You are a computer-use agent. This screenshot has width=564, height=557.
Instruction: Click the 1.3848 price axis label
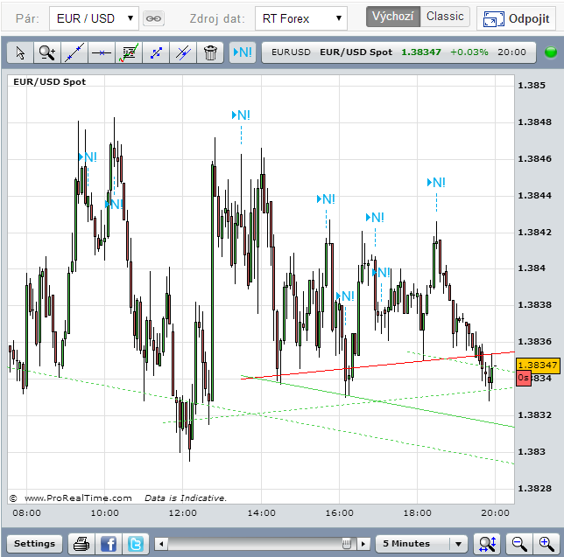(534, 122)
